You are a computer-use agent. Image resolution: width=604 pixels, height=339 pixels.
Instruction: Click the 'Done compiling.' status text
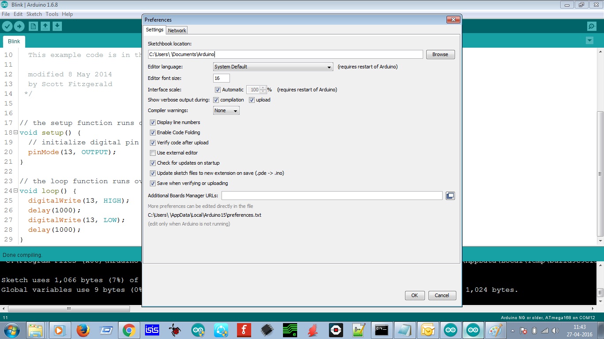coord(23,255)
